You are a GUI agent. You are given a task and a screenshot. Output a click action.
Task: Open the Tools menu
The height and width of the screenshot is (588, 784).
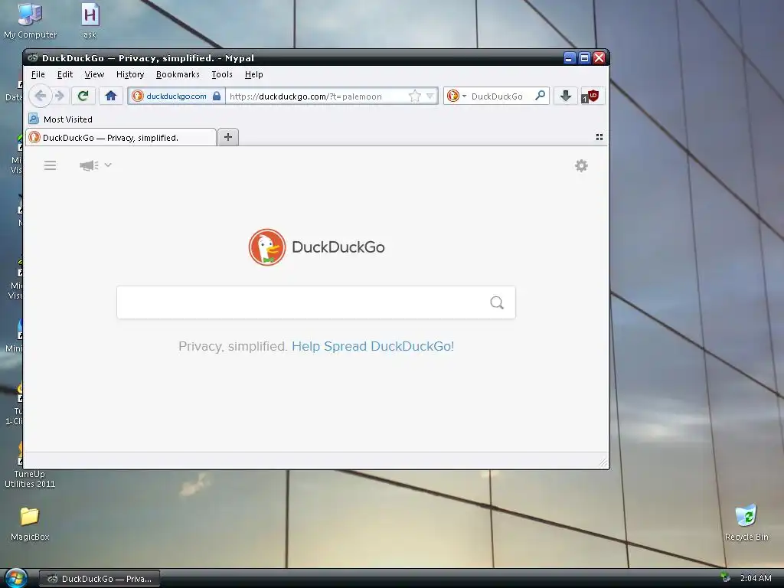click(222, 74)
